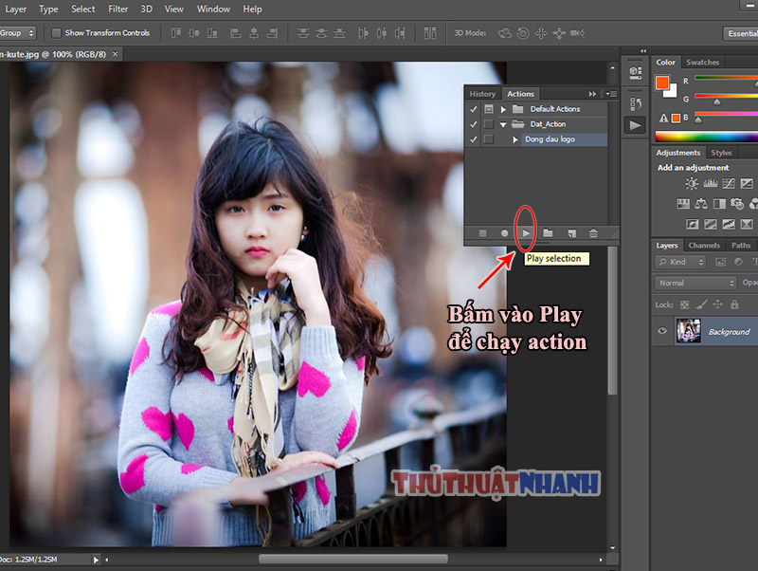This screenshot has width=758, height=571.
Task: Begin recording with the Actions record button
Action: 504,233
